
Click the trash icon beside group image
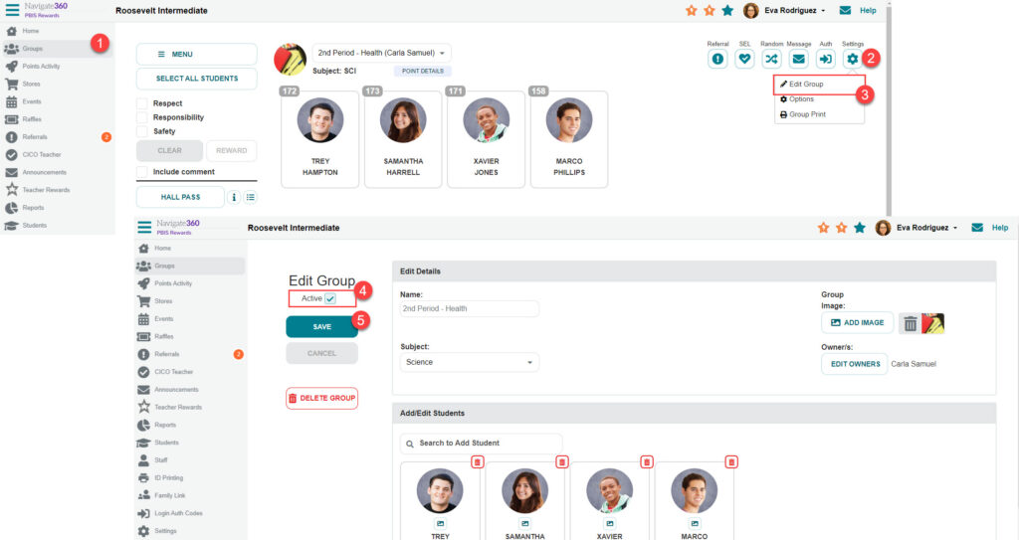pyautogui.click(x=910, y=323)
